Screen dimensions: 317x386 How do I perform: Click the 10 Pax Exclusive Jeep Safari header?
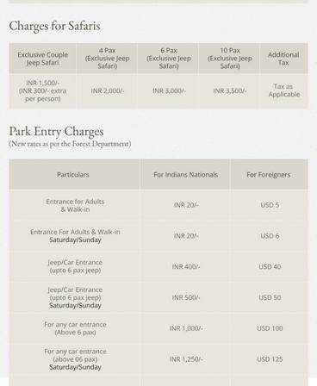click(x=230, y=59)
